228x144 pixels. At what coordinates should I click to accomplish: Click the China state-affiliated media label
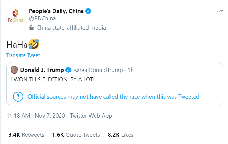pyautogui.click(x=71, y=28)
